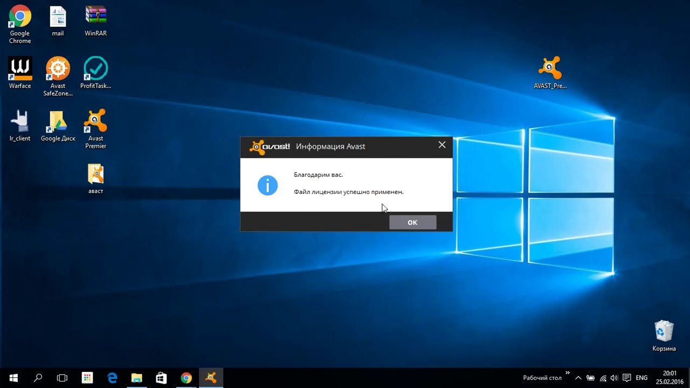This screenshot has height=388, width=690.
Task: Open Wi-Fi network tray icon
Action: tap(603, 378)
